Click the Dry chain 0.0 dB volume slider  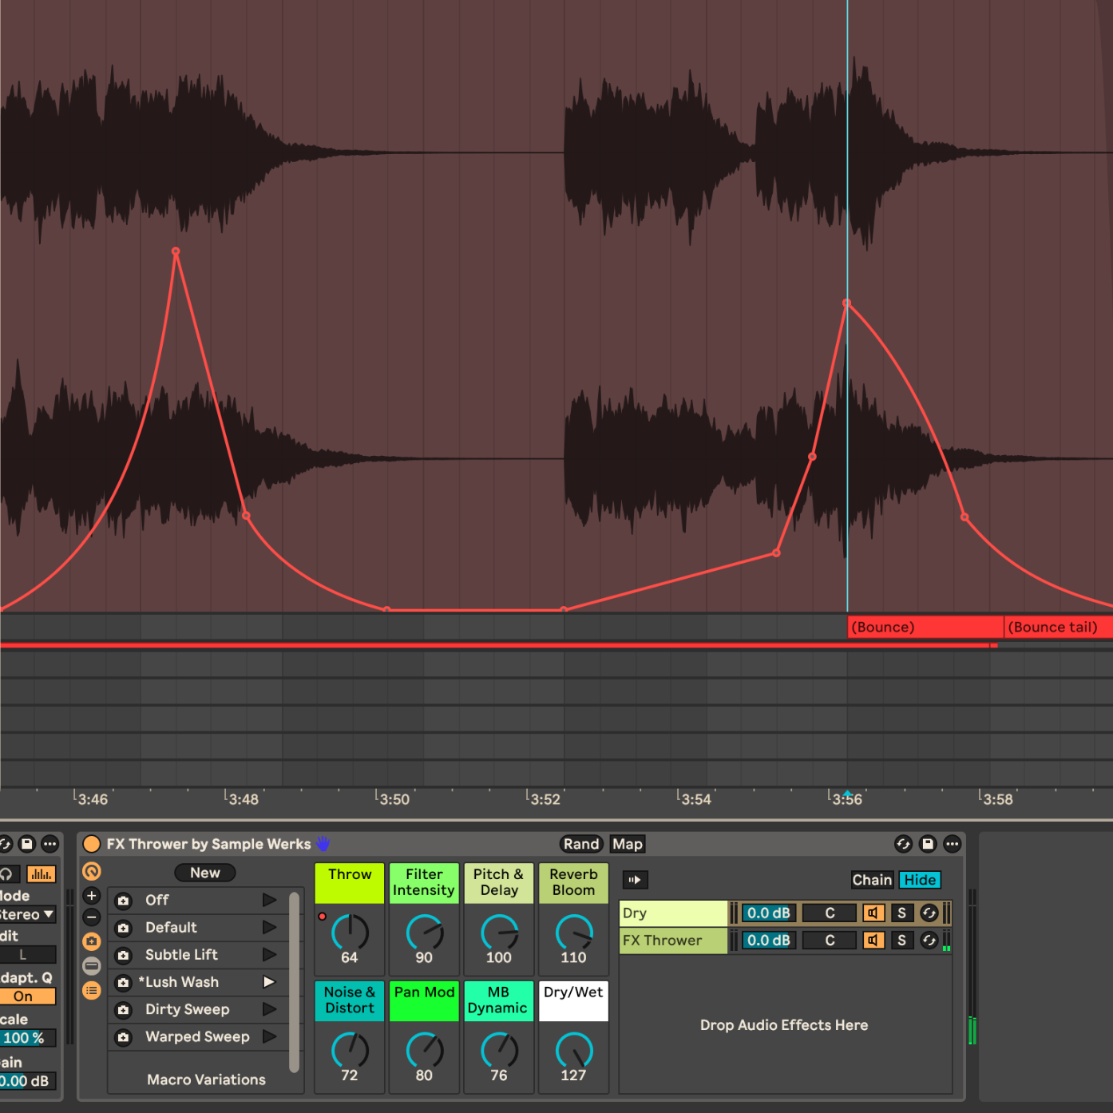click(768, 913)
